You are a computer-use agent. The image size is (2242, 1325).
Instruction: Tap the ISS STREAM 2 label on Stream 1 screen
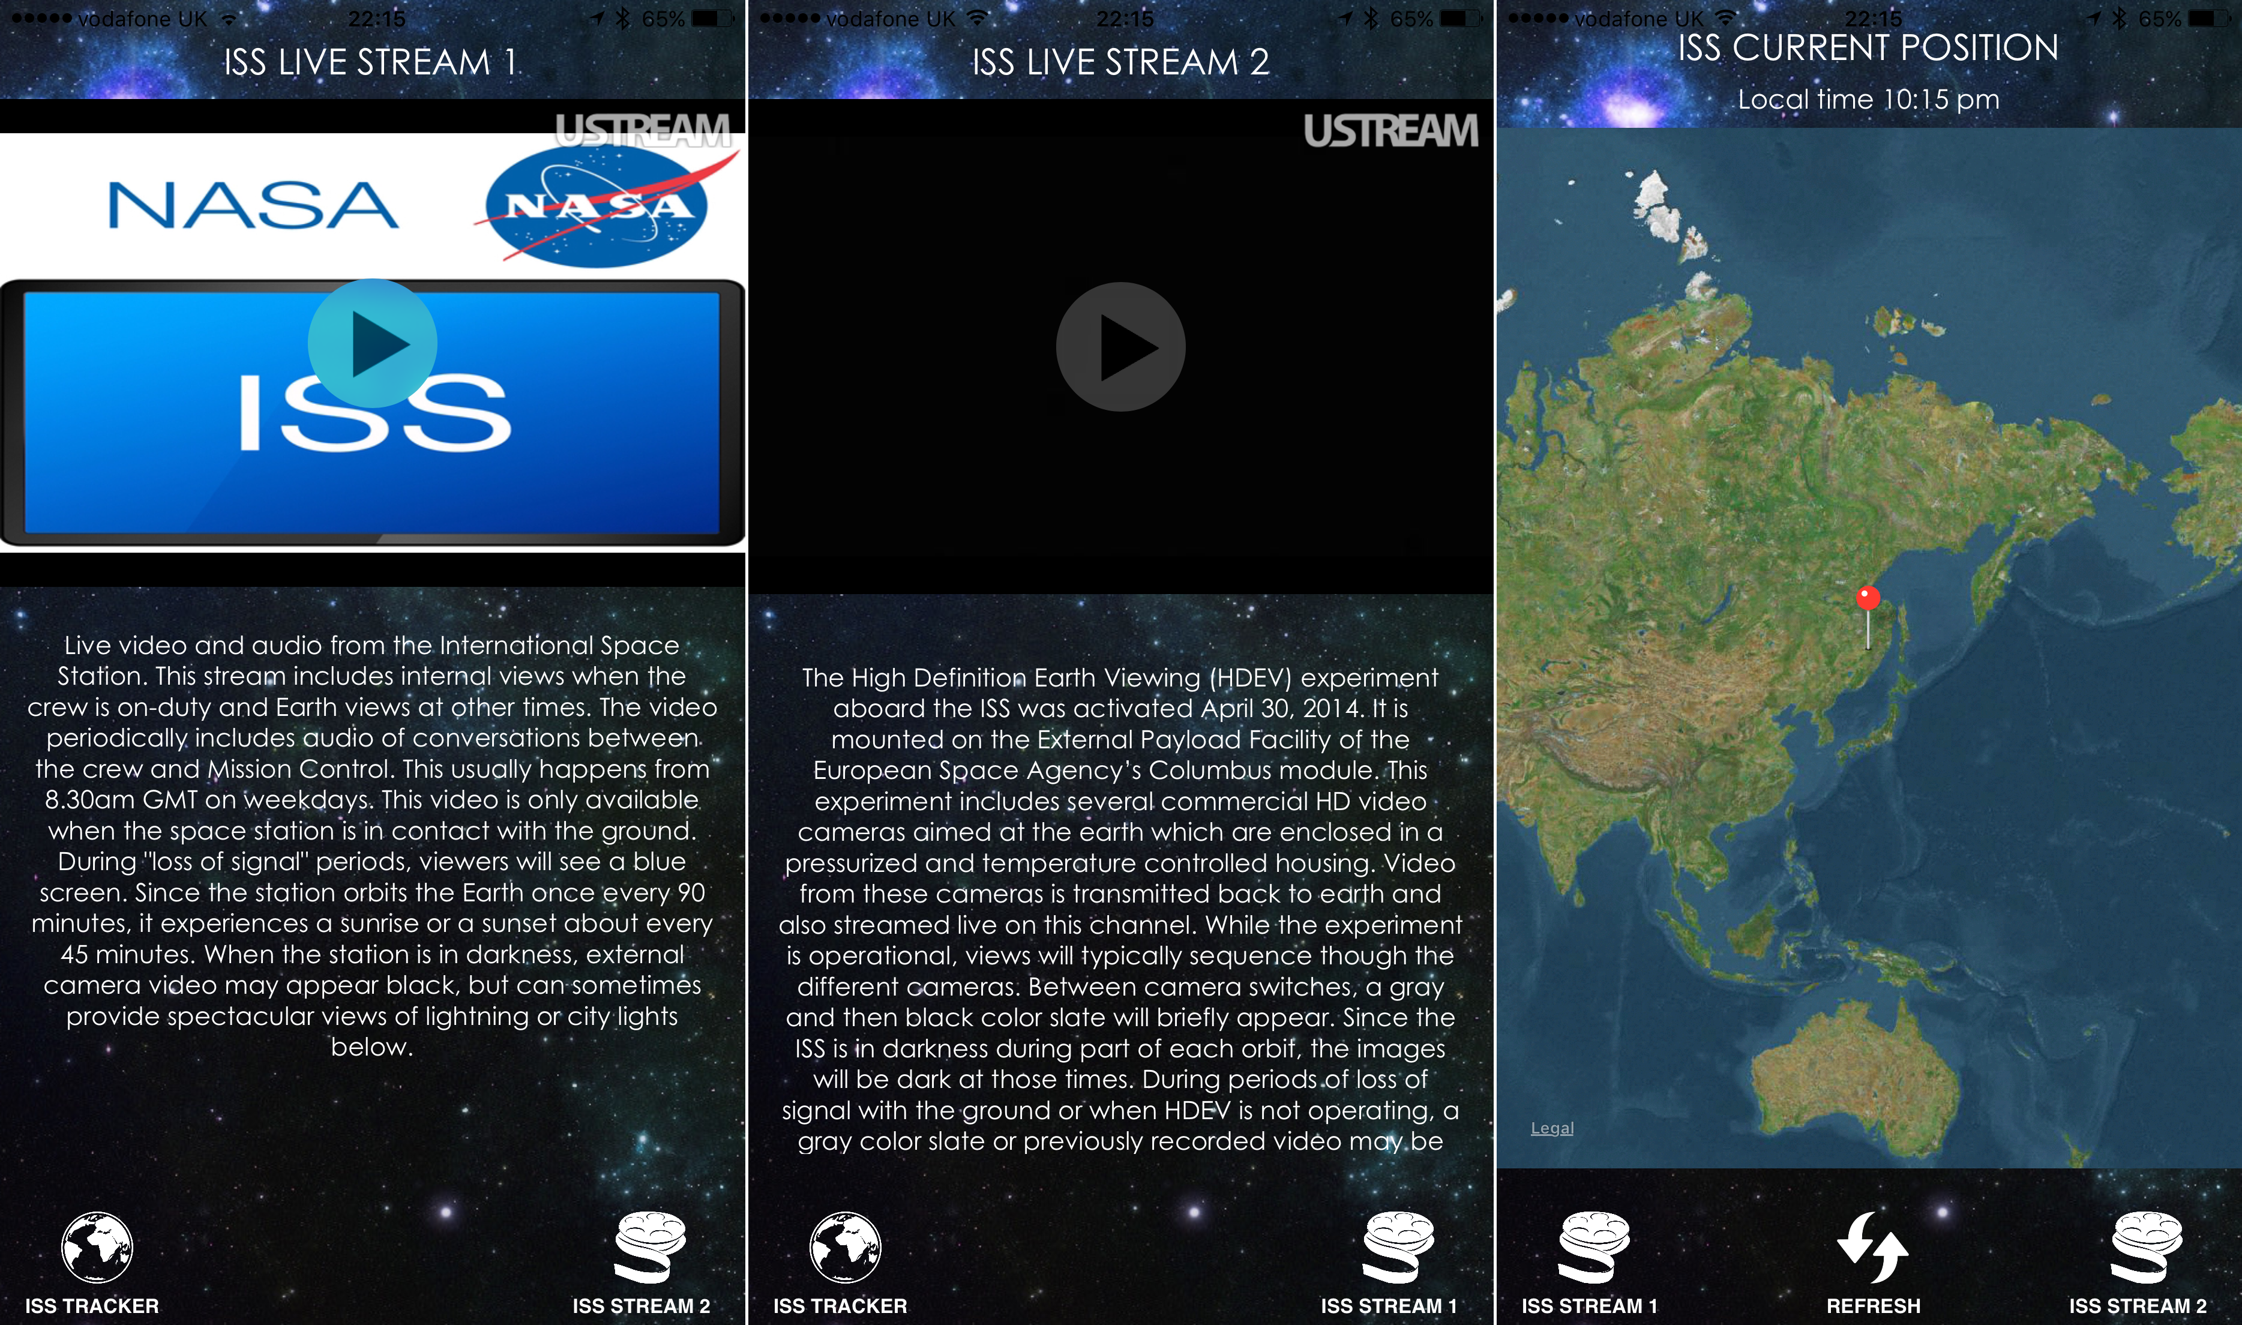[641, 1305]
